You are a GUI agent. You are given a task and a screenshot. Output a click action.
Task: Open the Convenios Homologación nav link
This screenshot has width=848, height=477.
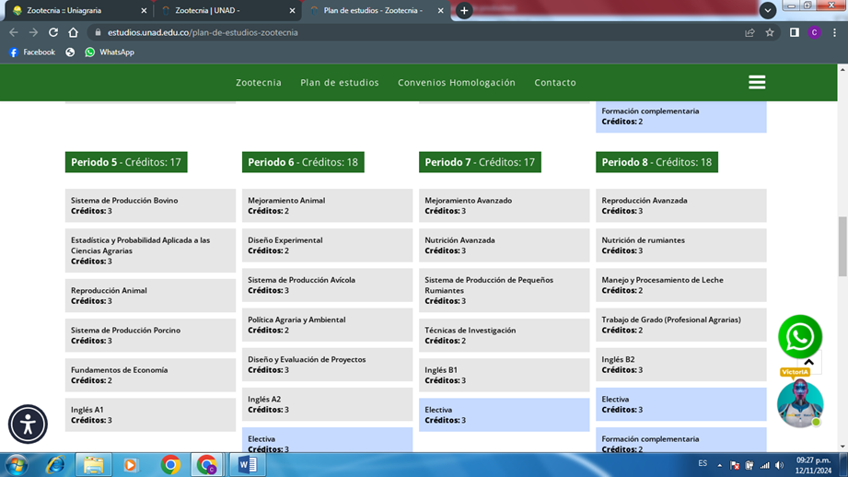point(456,83)
